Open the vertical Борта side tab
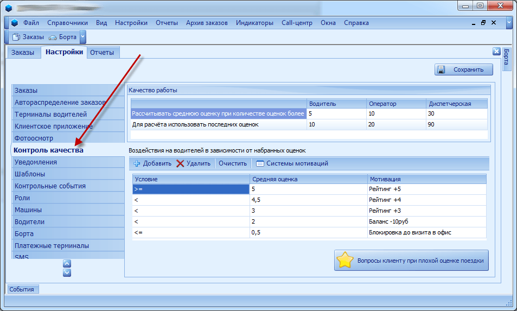Viewport: 517px width, 311px height. tap(507, 59)
